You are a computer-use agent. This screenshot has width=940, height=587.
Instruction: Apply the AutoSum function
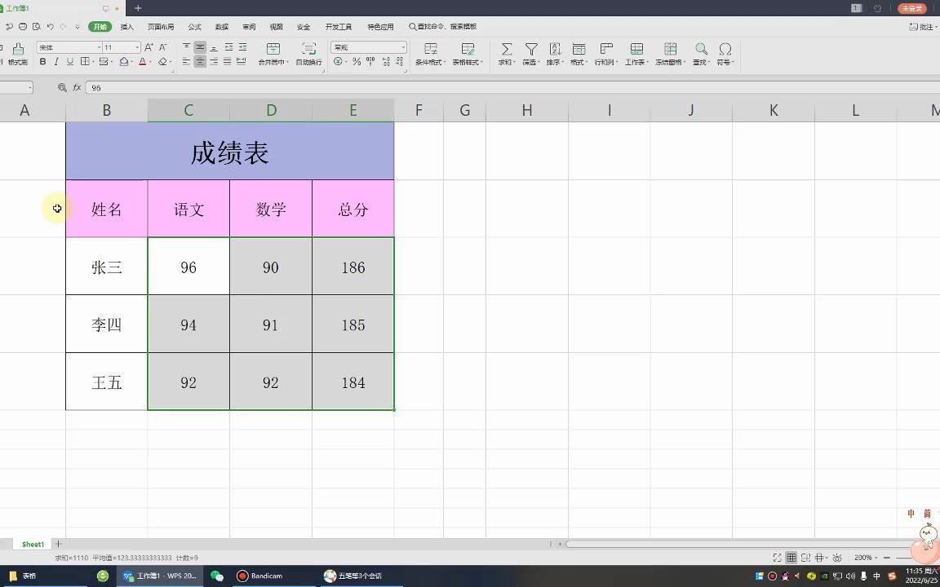(x=506, y=53)
